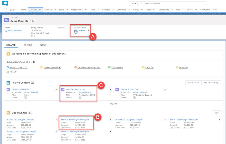Toggle Direct checkbox for Jennifer Stamos

[80, 98]
